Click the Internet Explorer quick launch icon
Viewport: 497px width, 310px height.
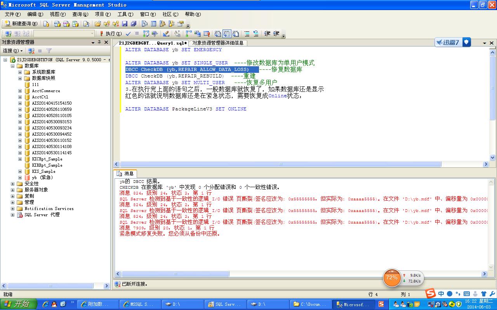point(46,304)
